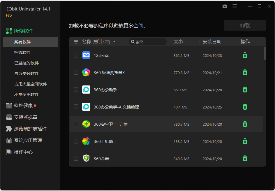Toggle the 名称 sort order arrow
The width and height of the screenshot is (275, 191).
coord(114,42)
